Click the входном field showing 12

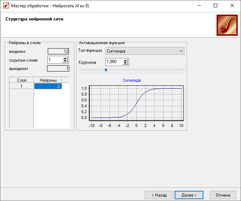coord(58,51)
